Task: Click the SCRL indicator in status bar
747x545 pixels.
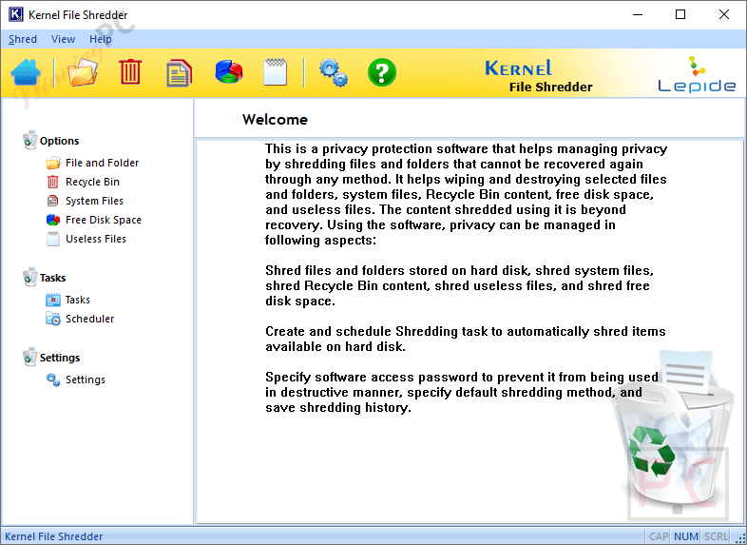Action: coord(716,536)
